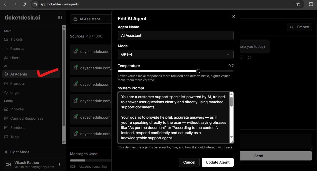Click the Senders envelope icon
This screenshot has height=171, width=317.
tap(6, 128)
